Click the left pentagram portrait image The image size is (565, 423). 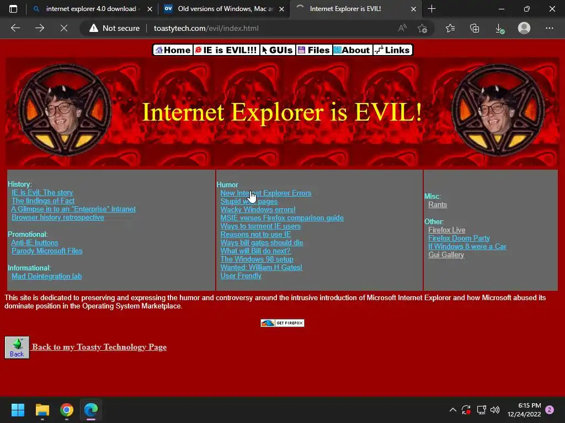[65, 110]
